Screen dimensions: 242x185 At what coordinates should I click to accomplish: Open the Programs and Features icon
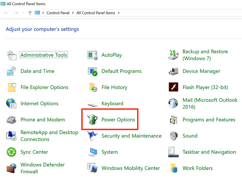click(173, 120)
